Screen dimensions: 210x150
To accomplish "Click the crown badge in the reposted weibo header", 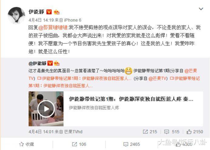I will [57, 63].
